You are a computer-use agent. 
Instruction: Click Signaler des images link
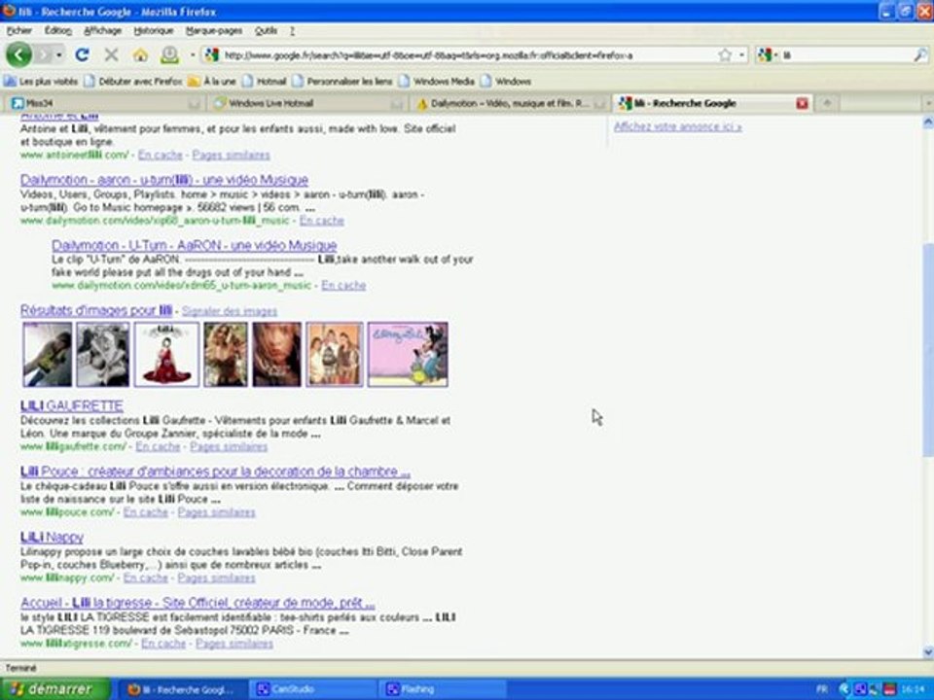coord(230,311)
